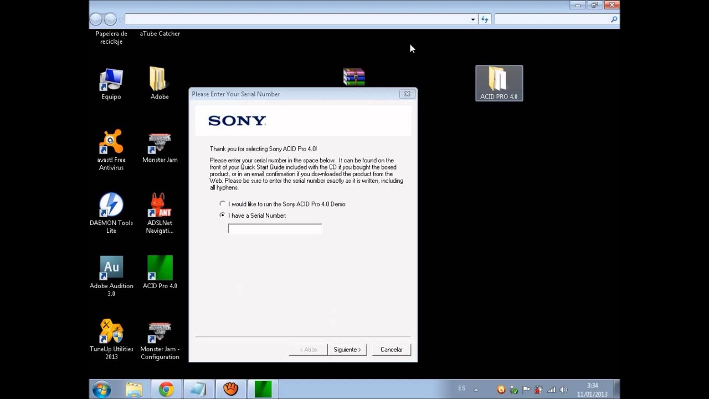Image resolution: width=709 pixels, height=399 pixels.
Task: Open the Papelera de reciclaje icon
Action: 111,38
